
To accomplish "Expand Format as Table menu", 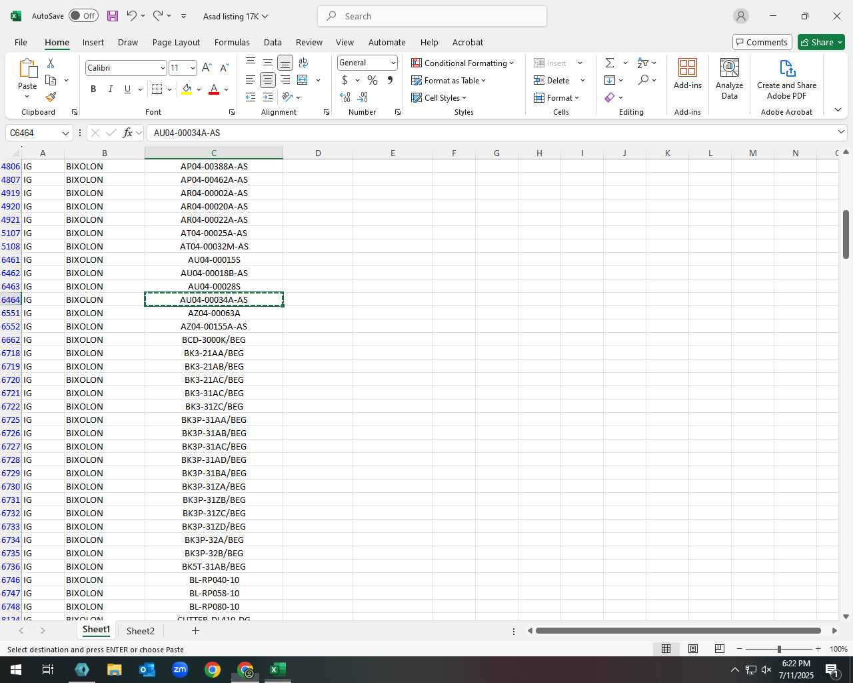I will pos(448,80).
